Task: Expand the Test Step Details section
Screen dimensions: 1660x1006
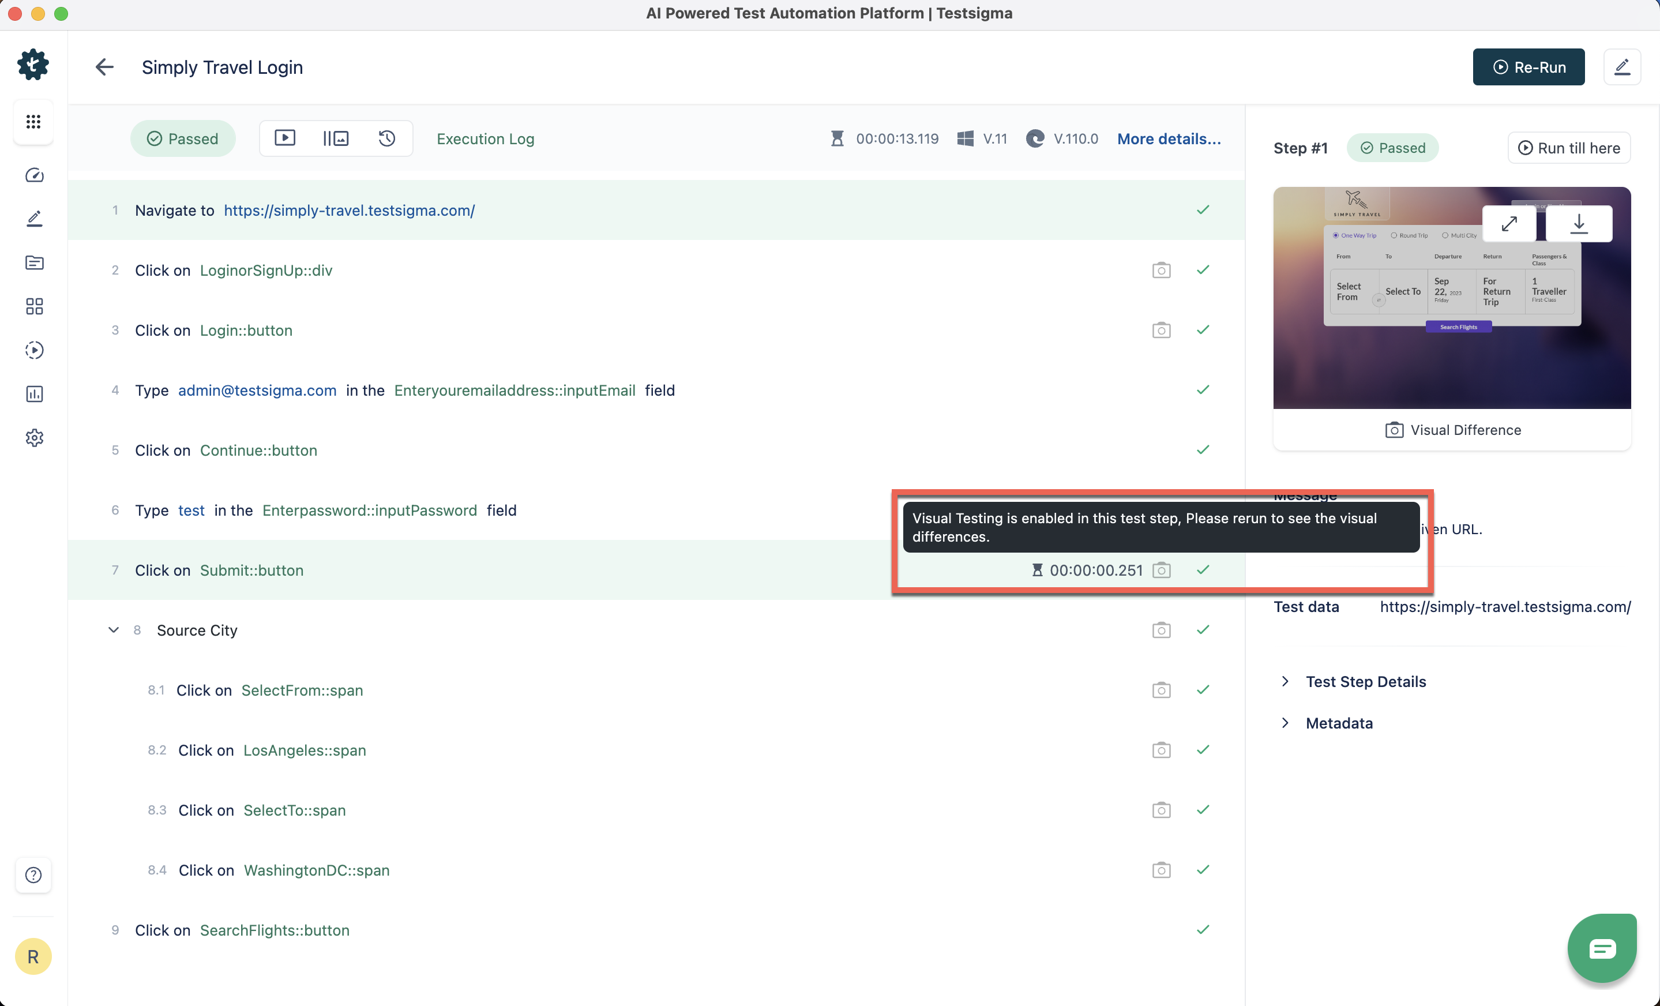Action: [1365, 681]
